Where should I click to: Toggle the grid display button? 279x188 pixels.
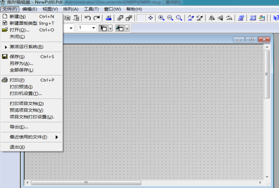[x=141, y=18]
